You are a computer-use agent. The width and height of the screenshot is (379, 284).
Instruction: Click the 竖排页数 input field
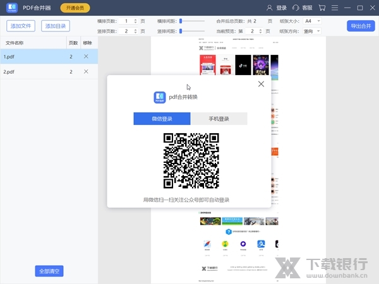click(128, 31)
